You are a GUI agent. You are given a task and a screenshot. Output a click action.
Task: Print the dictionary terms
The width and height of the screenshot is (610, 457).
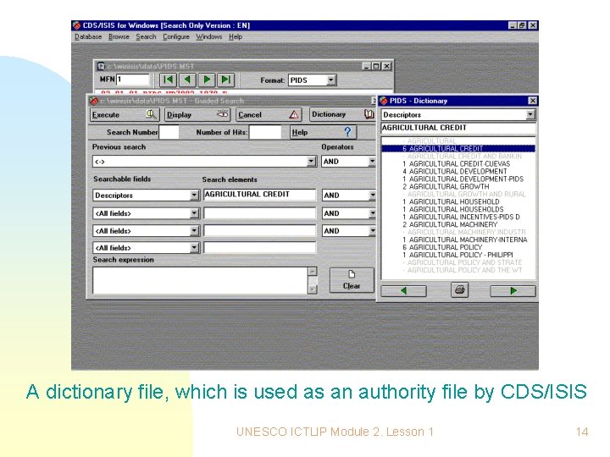coord(459,290)
